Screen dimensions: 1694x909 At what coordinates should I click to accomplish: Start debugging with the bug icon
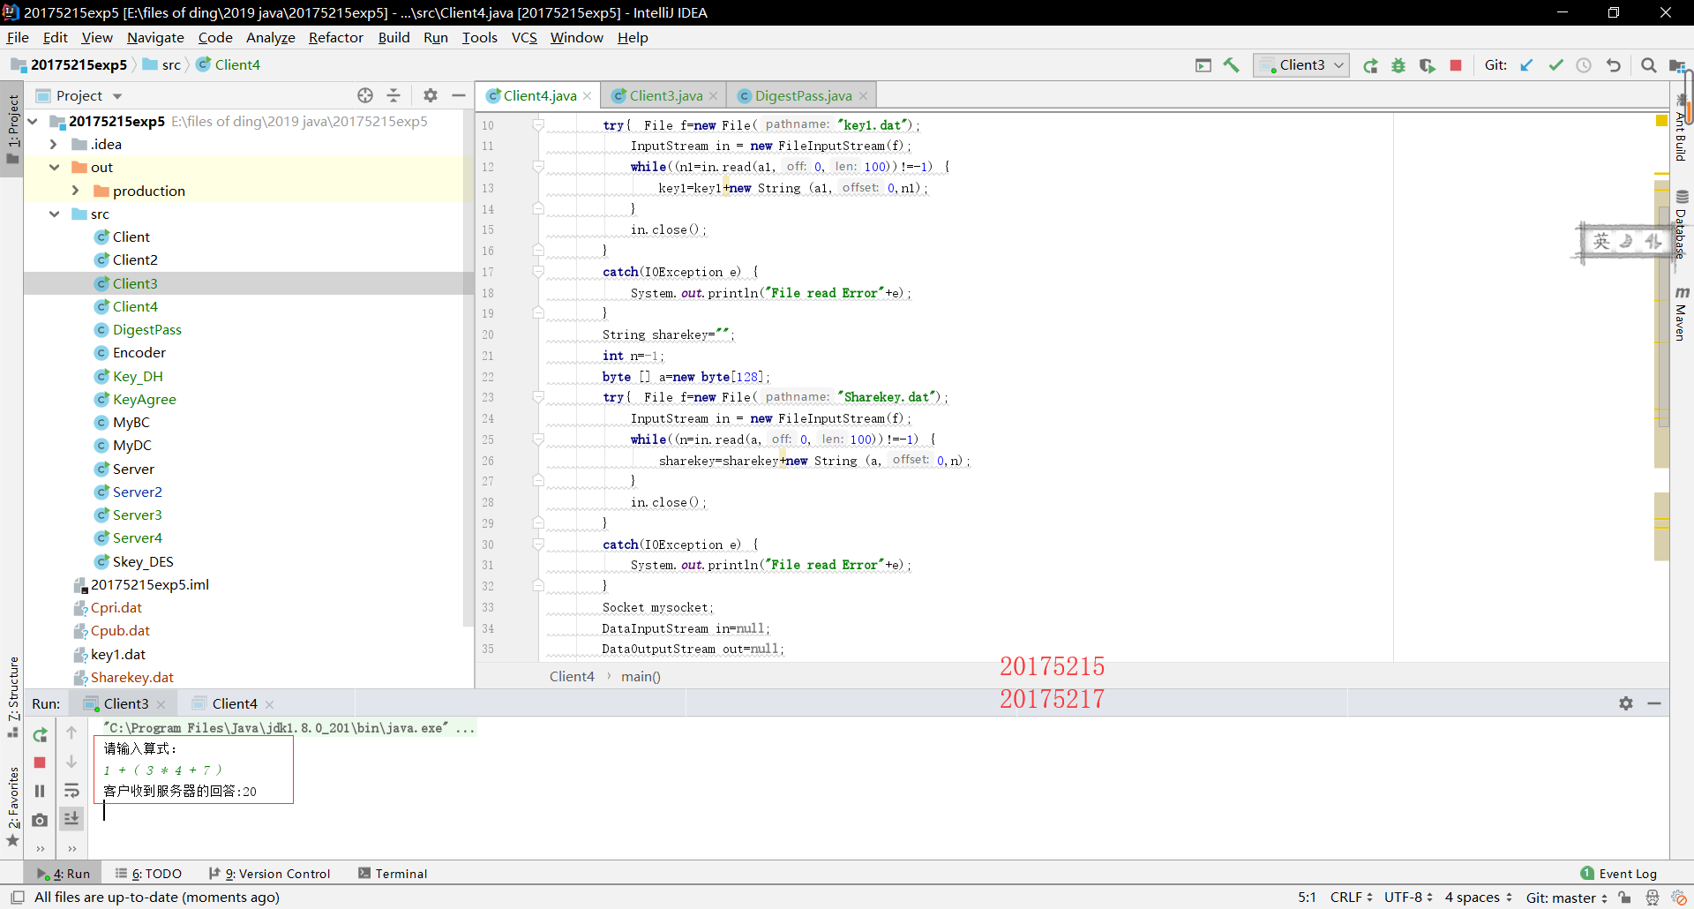(1398, 65)
